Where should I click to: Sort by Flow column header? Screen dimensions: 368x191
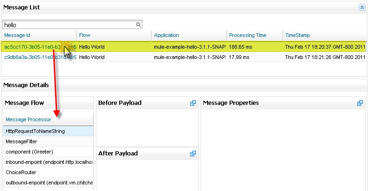(85, 36)
